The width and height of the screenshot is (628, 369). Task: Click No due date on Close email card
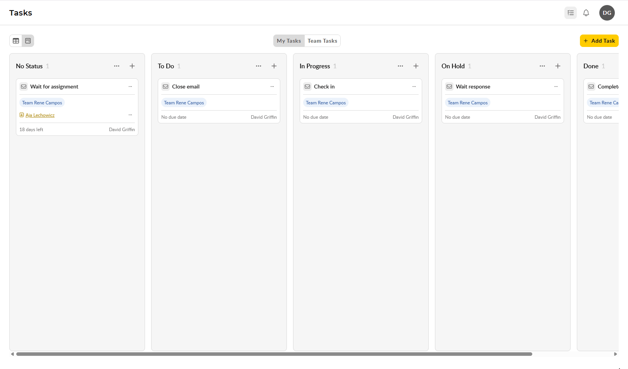(174, 117)
